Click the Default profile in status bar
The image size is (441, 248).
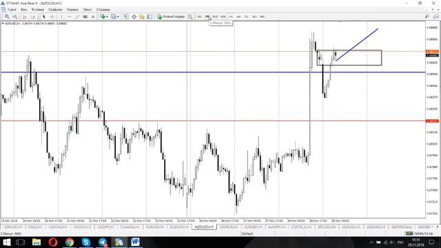[x=247, y=234]
